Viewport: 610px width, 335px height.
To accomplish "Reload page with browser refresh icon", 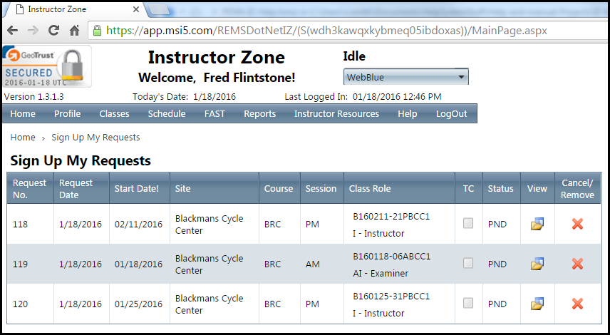I will click(x=53, y=31).
